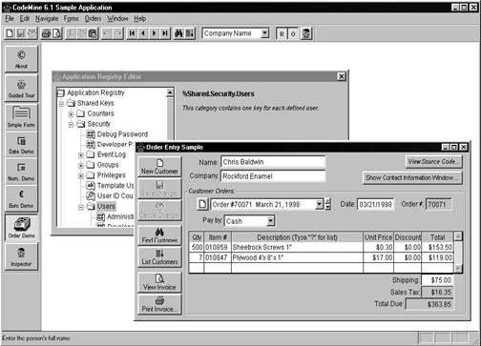Screen dimensions: 481x346
Task: Click down arrow of order items grid scrollbar
Action: pyautogui.click(x=458, y=269)
